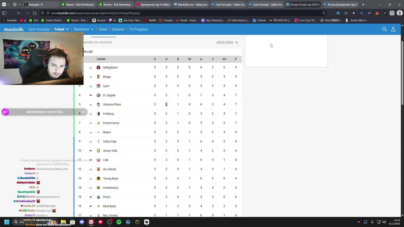
Task: Open the Outlook bookmark
Action: click(x=259, y=20)
